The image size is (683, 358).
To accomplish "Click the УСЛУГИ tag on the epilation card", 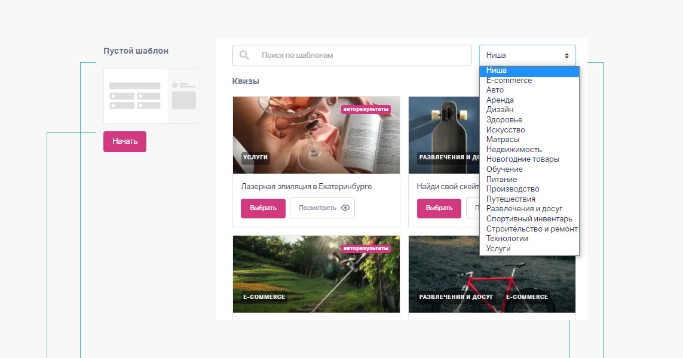I will [256, 158].
